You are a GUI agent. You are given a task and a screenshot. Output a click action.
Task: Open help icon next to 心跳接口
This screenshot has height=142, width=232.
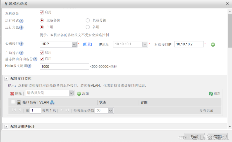coord(21,44)
